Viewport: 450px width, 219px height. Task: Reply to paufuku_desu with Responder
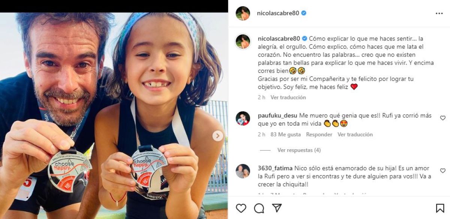coord(319,134)
